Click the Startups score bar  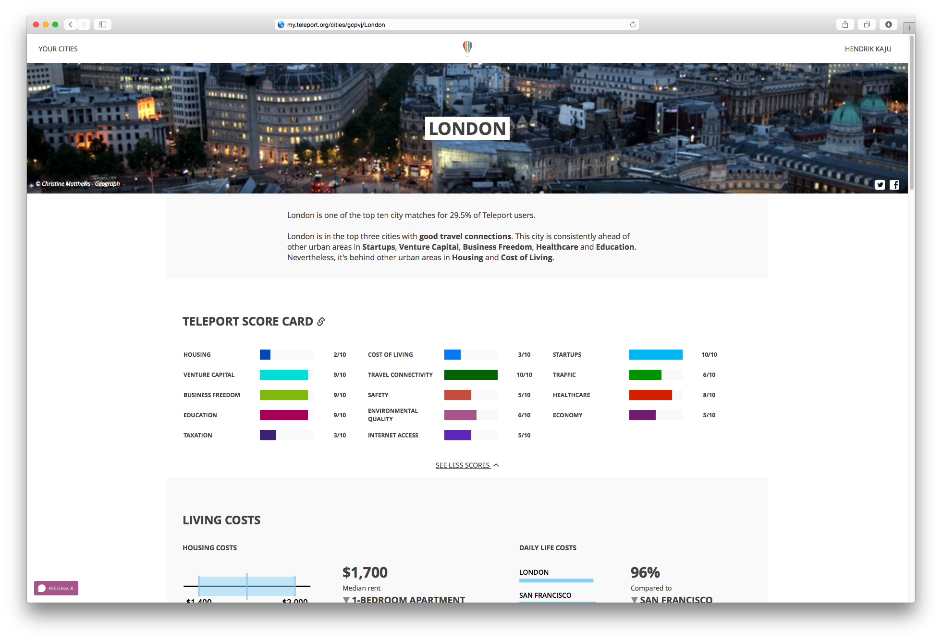(x=655, y=355)
